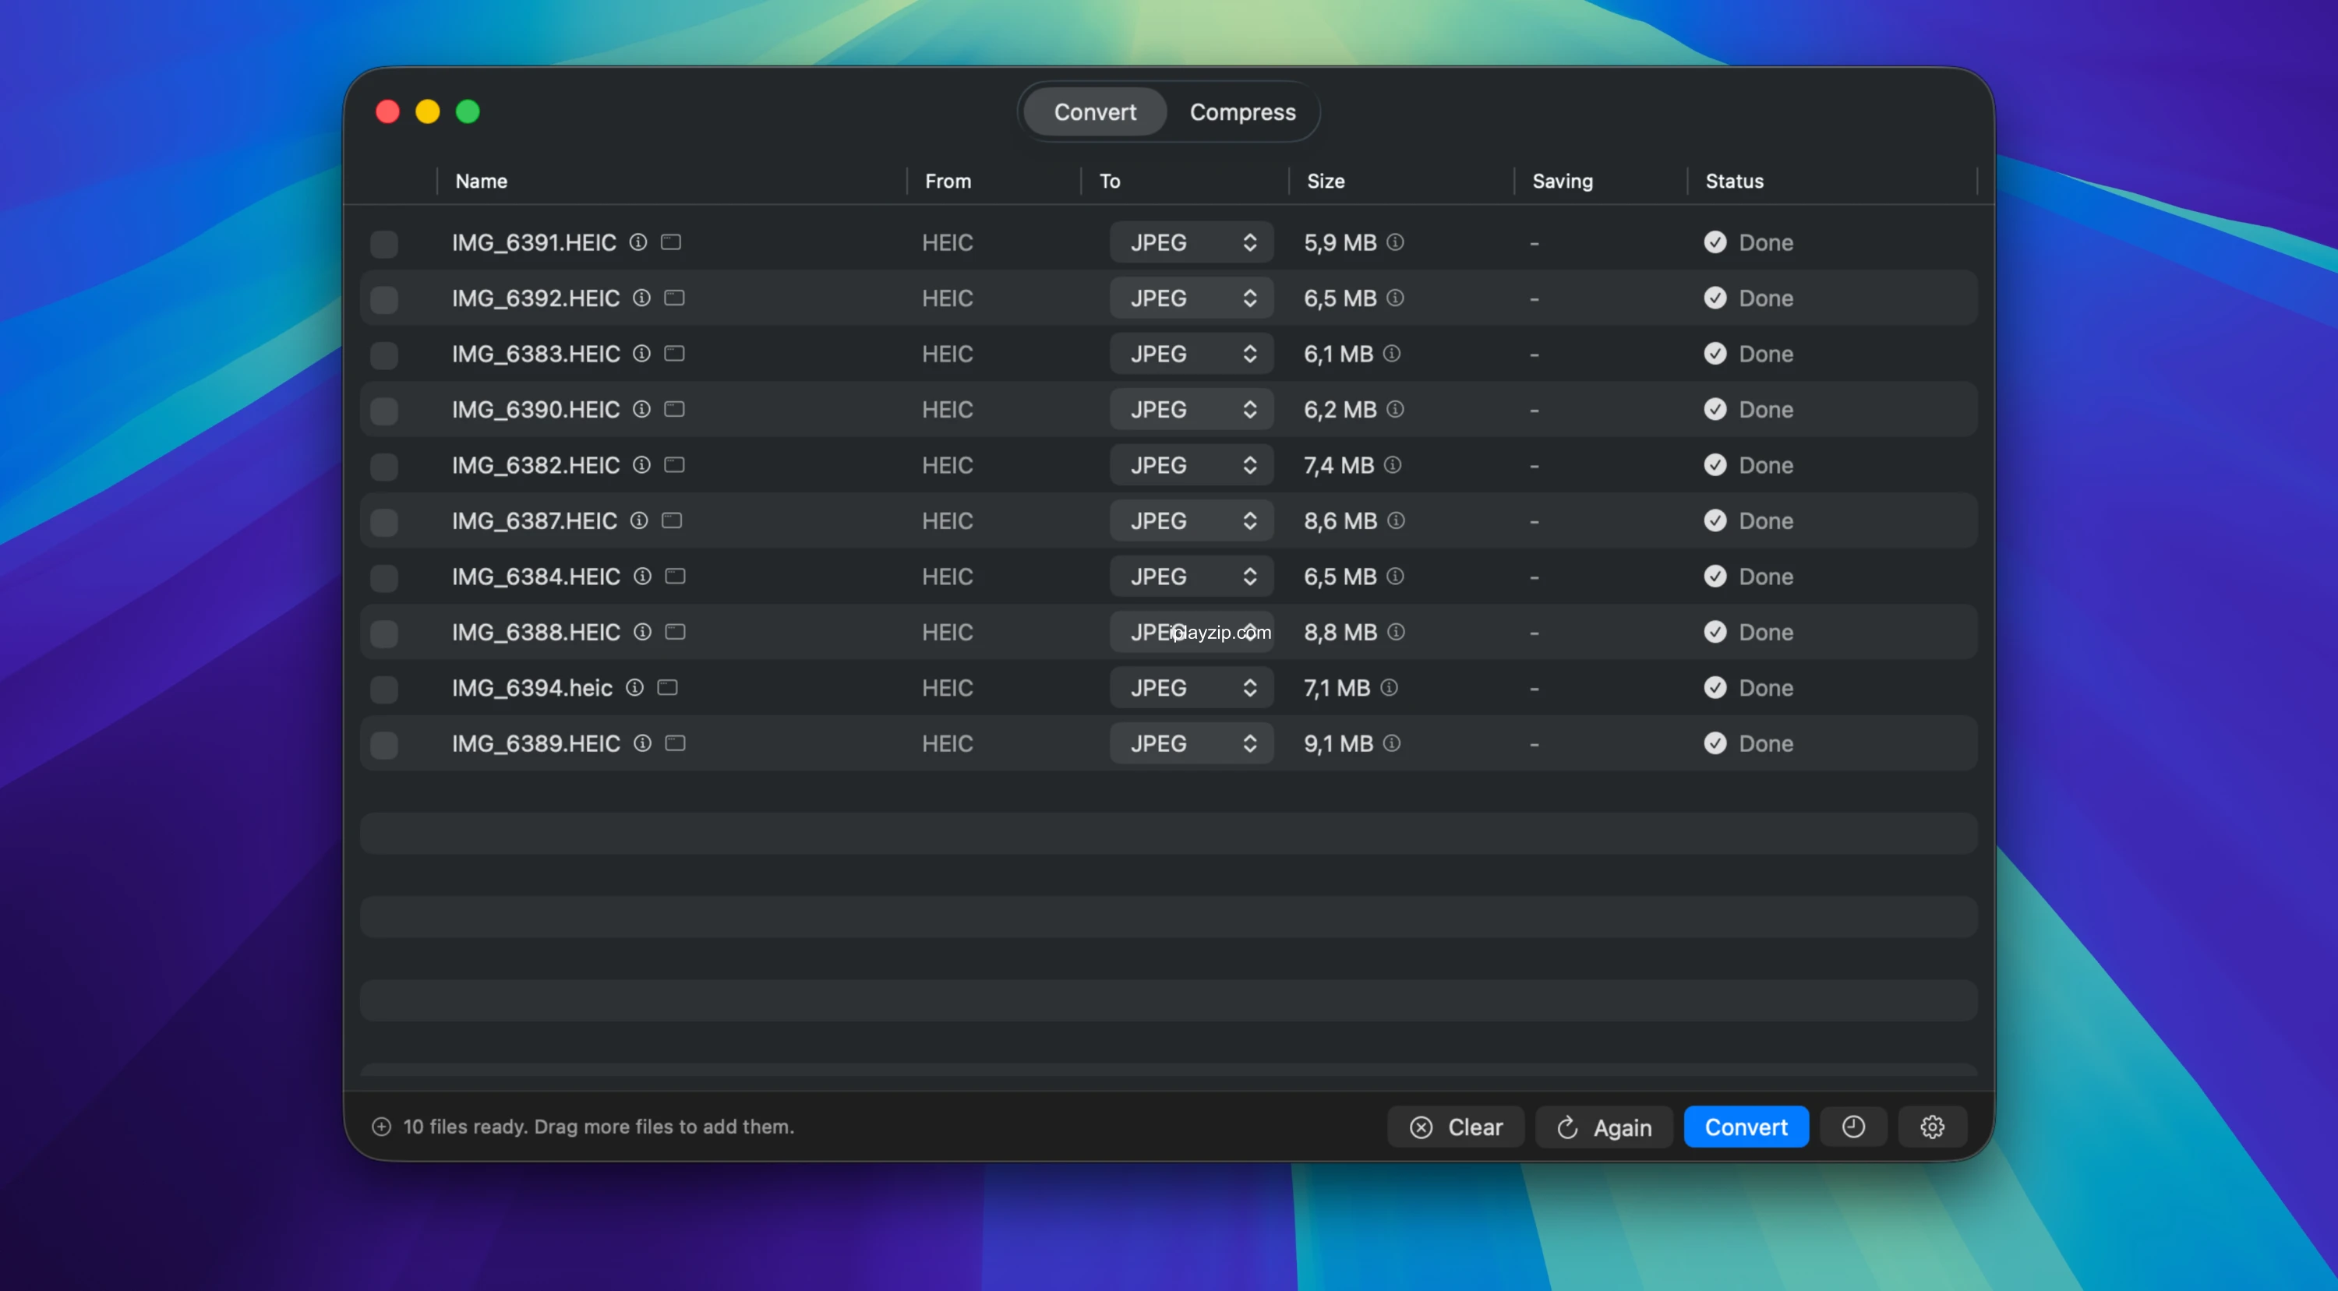Click the Clear button
This screenshot has height=1291, width=2338.
click(1456, 1127)
